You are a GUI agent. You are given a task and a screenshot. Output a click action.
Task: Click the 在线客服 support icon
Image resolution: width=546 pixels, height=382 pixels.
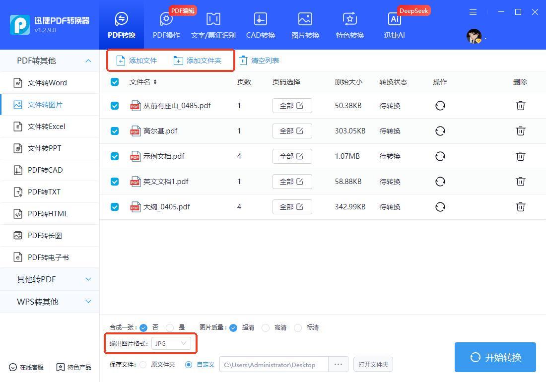pos(13,367)
